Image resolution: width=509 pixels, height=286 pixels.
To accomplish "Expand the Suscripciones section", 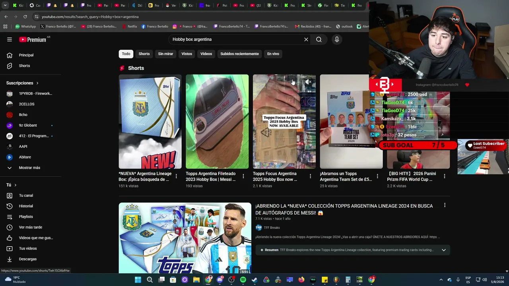I will (22, 83).
